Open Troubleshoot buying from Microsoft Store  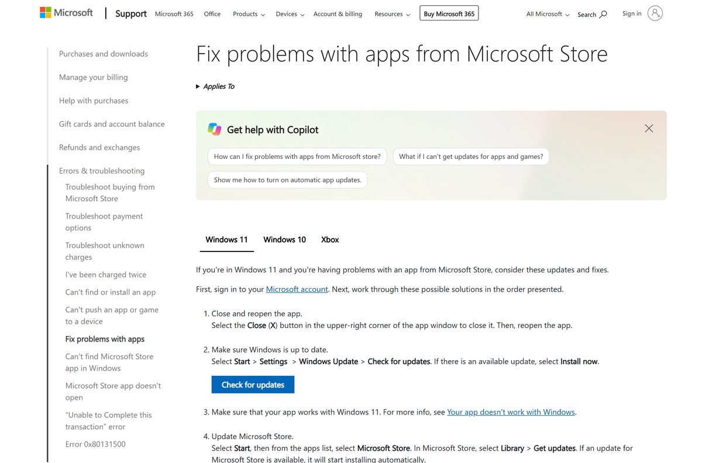tap(110, 193)
